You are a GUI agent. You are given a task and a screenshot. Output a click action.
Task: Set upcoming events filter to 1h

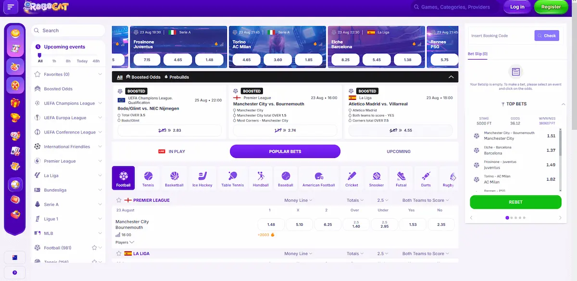coord(54,61)
